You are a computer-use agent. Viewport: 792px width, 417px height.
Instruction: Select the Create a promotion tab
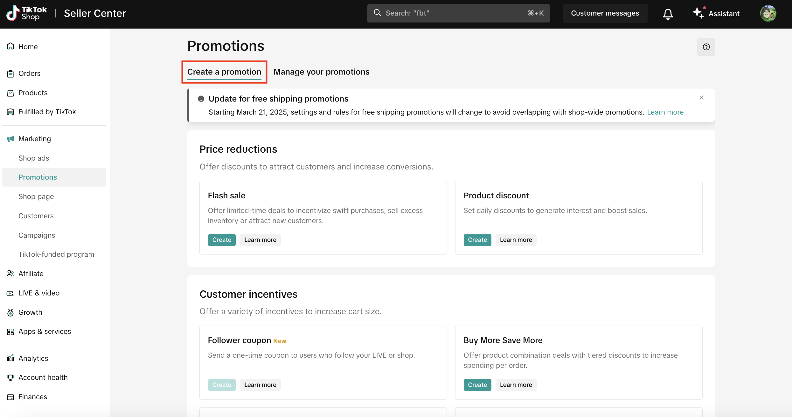click(224, 72)
